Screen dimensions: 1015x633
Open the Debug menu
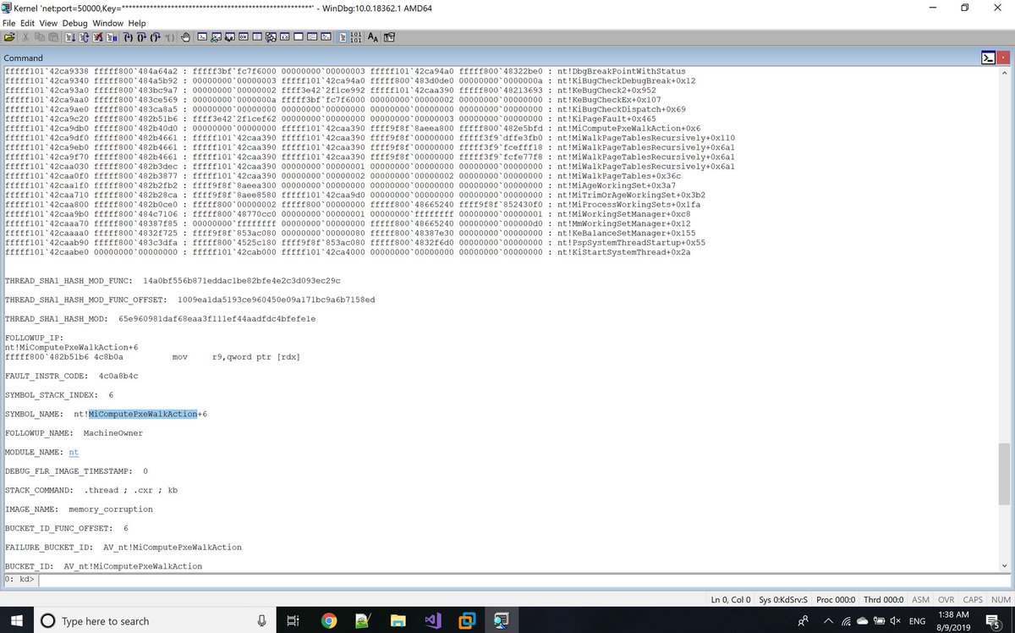74,23
